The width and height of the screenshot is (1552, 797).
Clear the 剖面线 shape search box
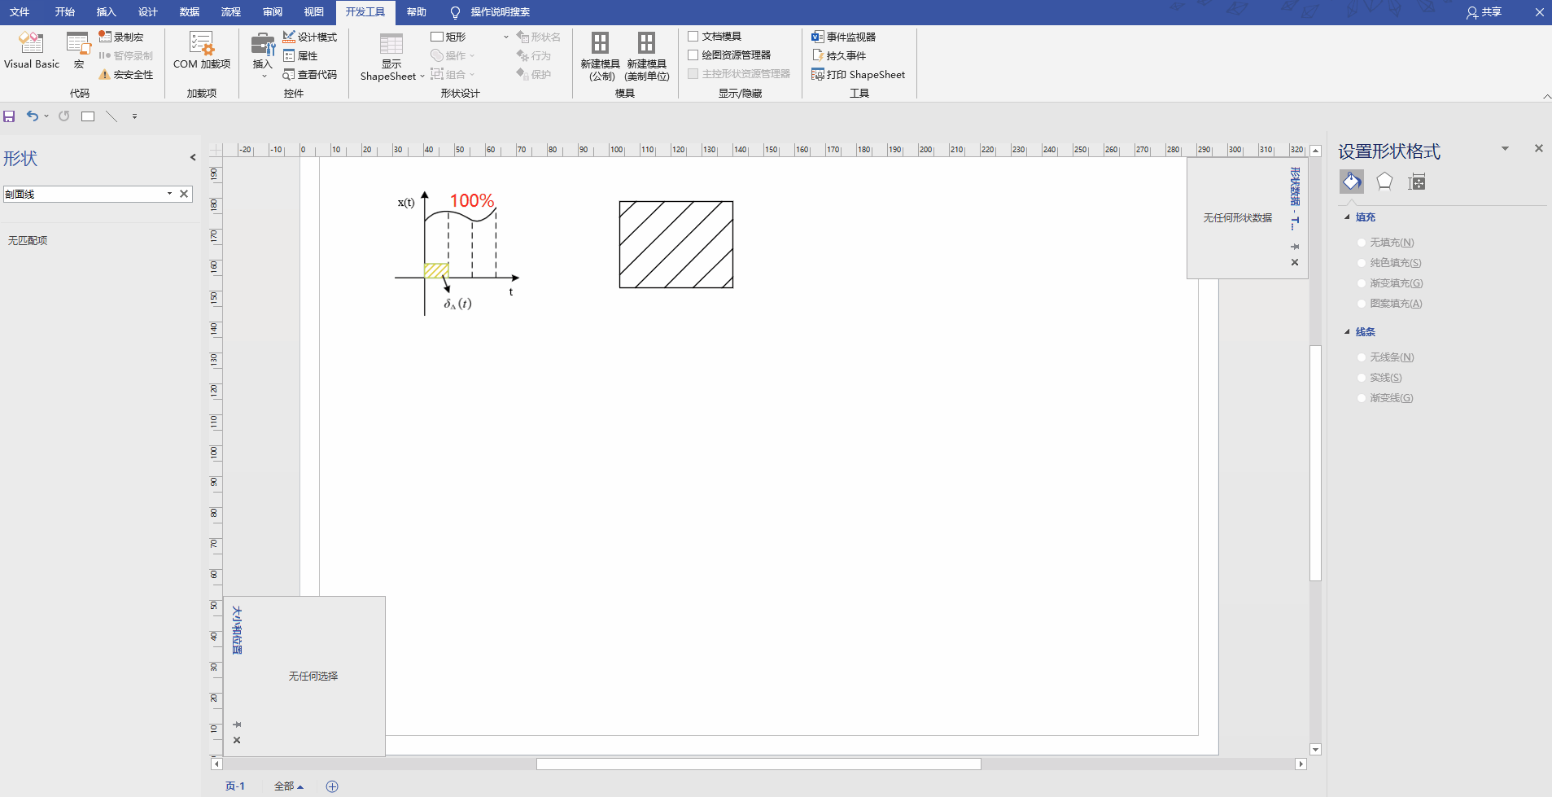point(184,194)
